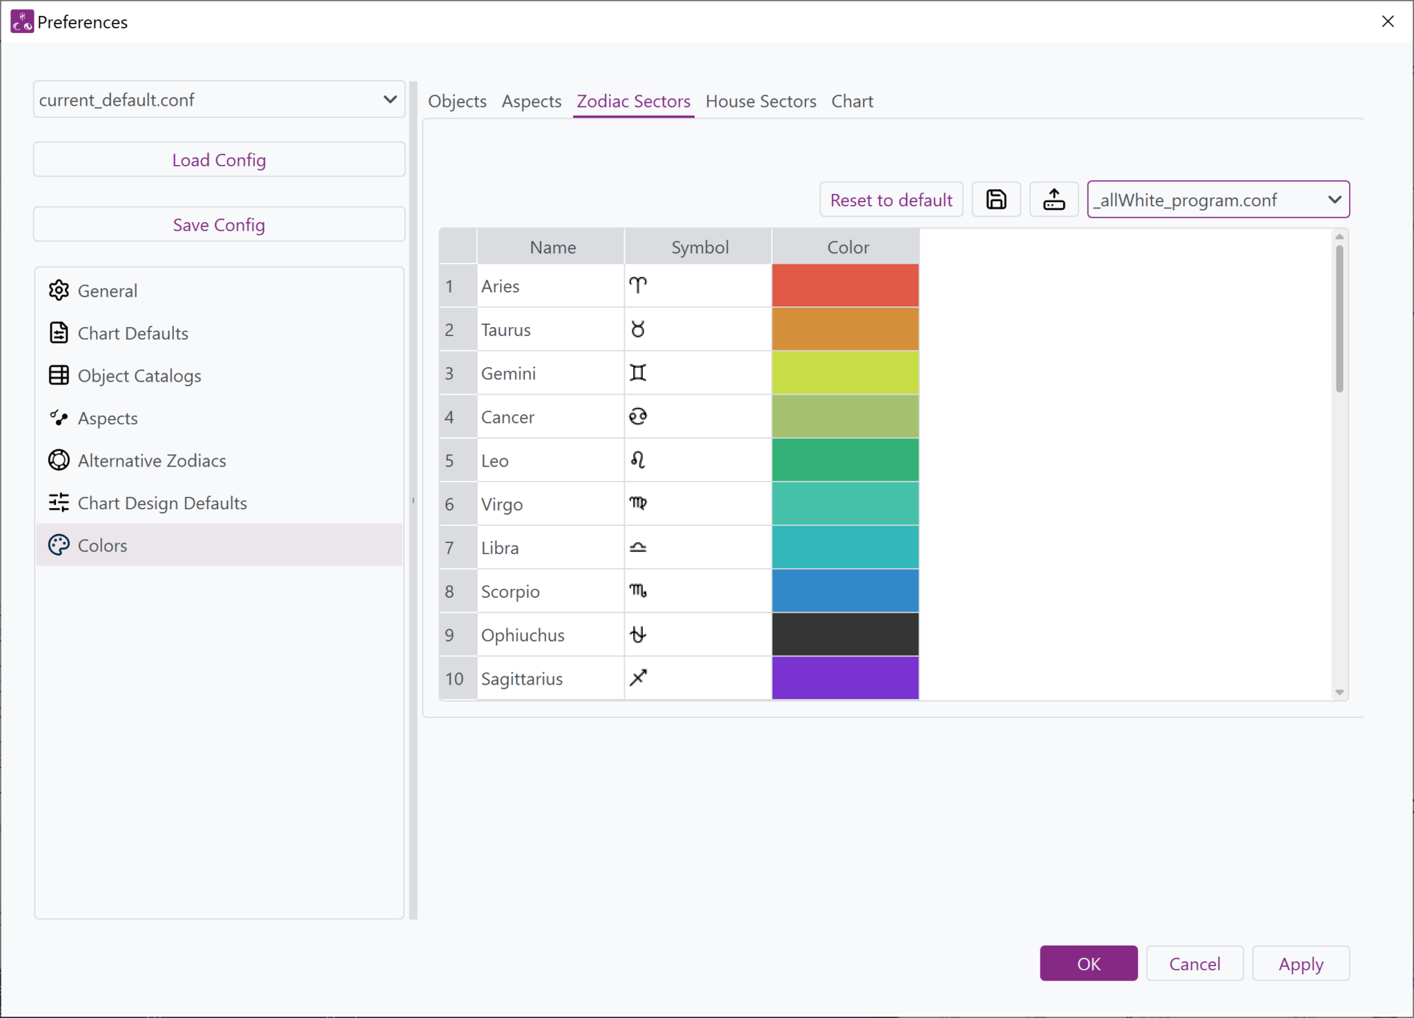Click the Save Config button

pos(219,225)
